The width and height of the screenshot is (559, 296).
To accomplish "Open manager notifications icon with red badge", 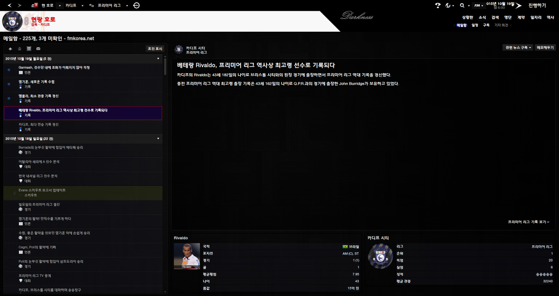I will click(34, 5).
